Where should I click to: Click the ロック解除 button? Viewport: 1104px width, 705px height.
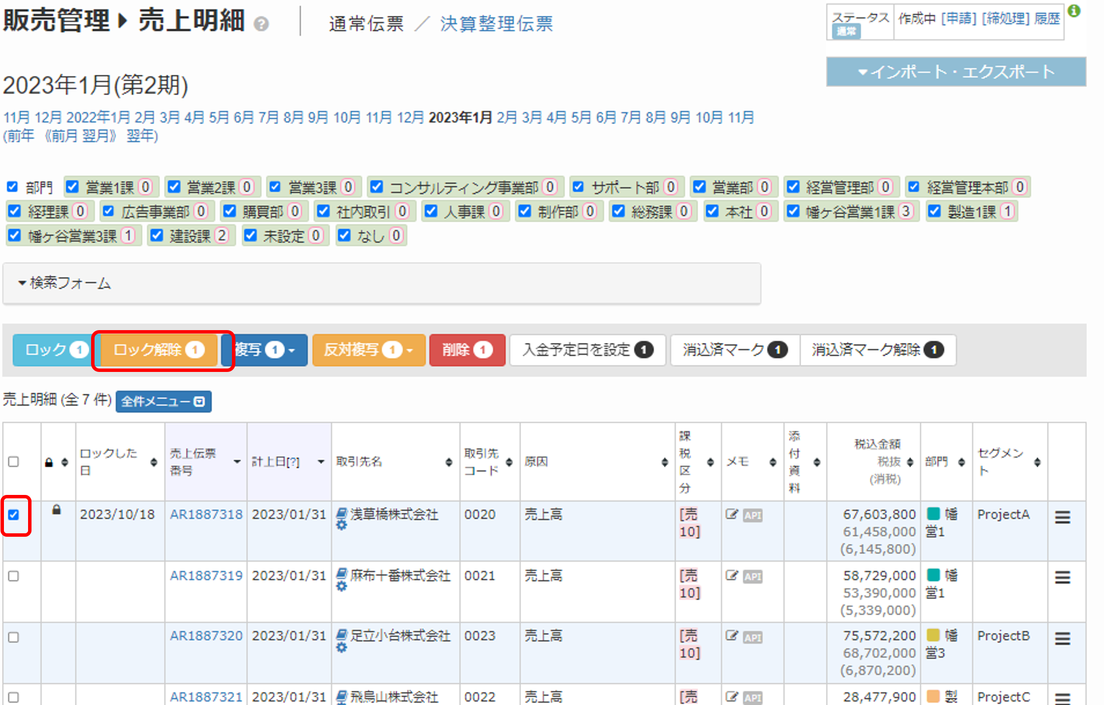(x=159, y=350)
